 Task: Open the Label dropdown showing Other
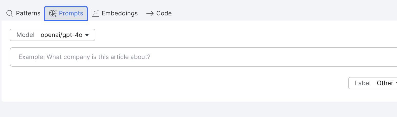[x=373, y=83]
